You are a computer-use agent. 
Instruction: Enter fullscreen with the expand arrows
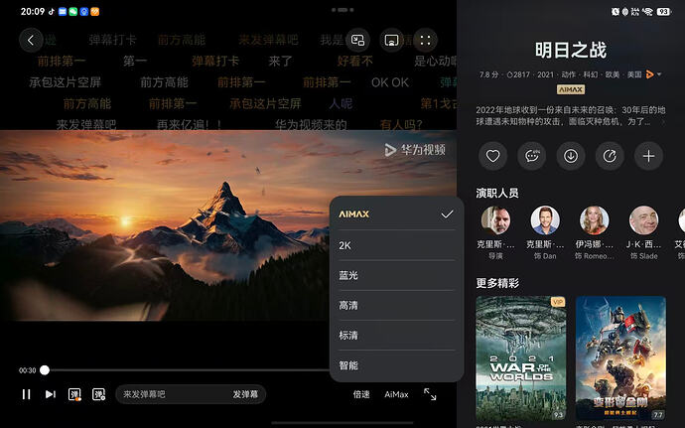(x=430, y=394)
